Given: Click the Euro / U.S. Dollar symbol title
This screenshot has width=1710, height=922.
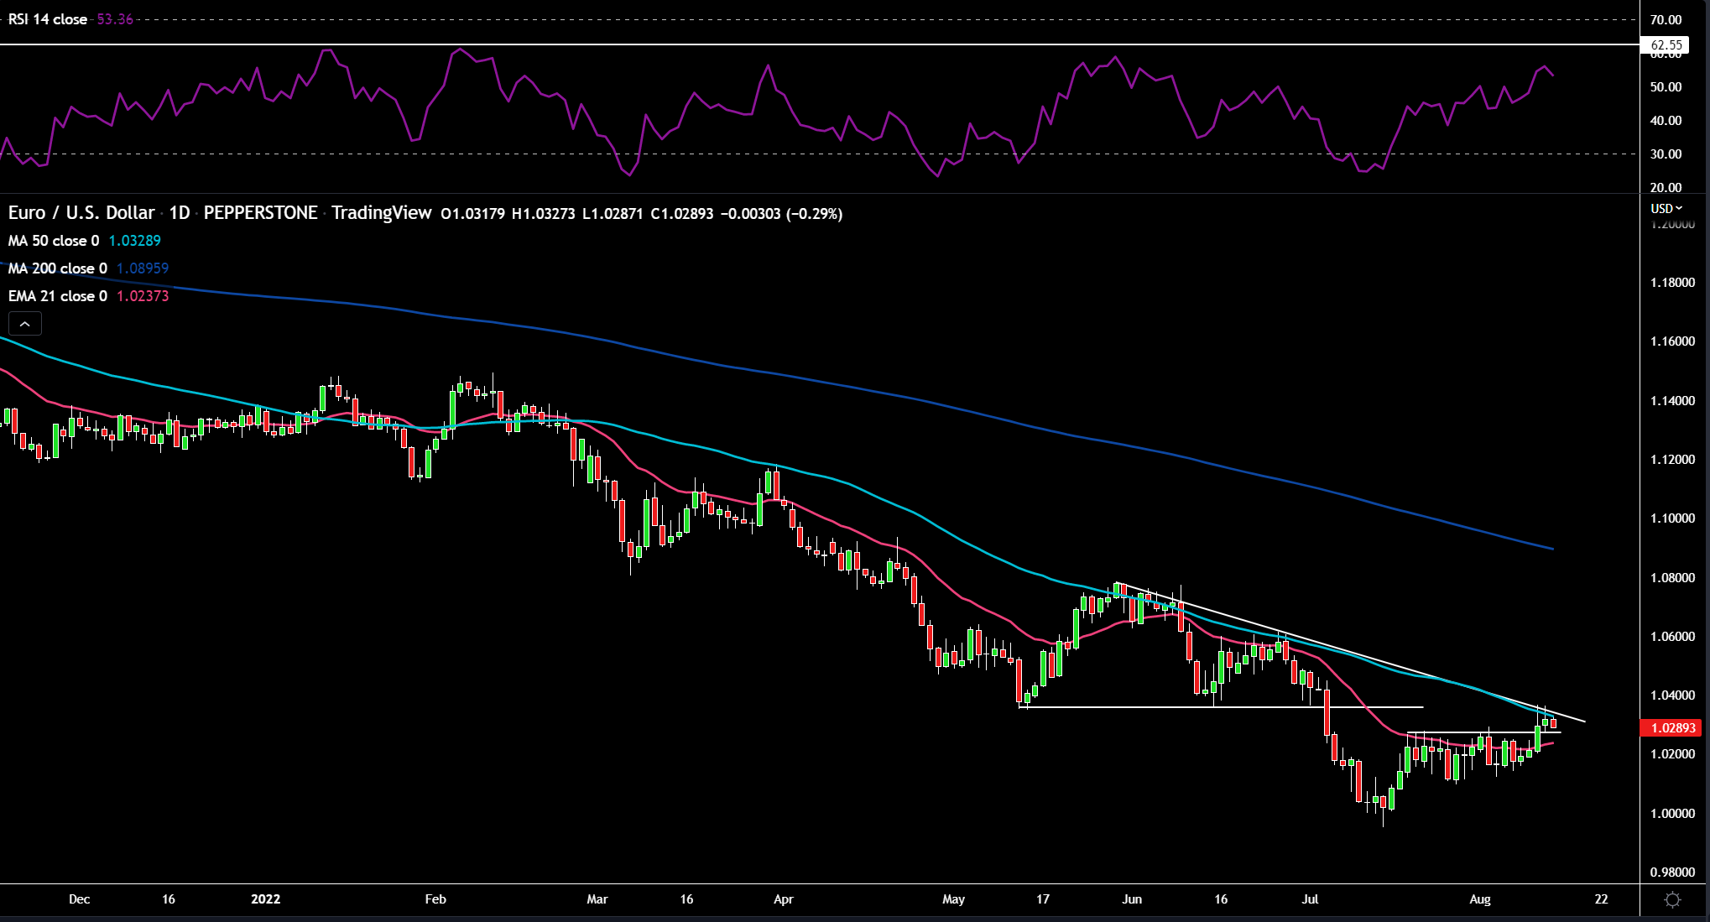Looking at the screenshot, I should (x=81, y=213).
